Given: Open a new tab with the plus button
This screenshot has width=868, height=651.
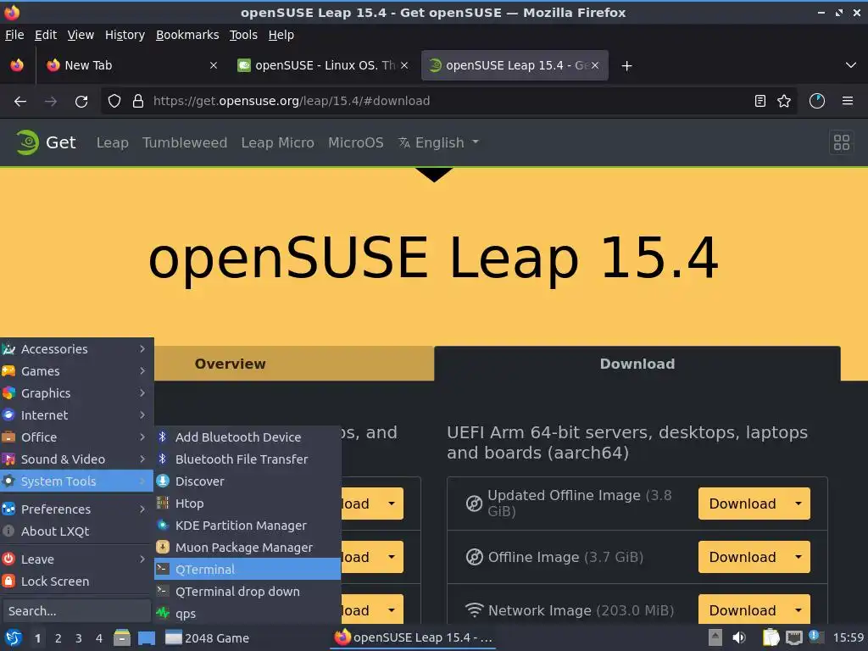Looking at the screenshot, I should pyautogui.click(x=626, y=66).
